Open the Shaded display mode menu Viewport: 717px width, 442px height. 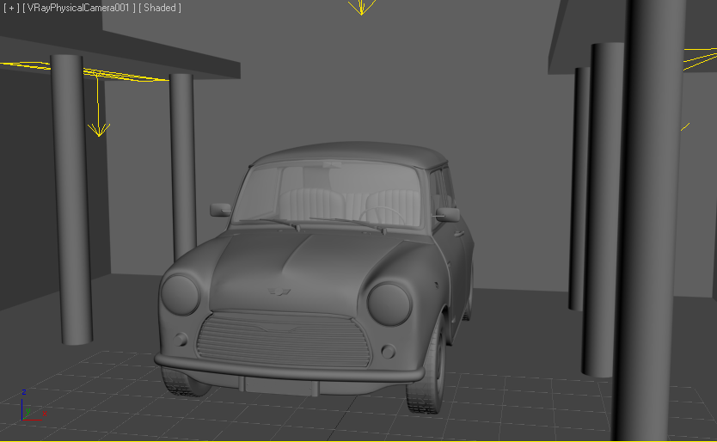160,8
